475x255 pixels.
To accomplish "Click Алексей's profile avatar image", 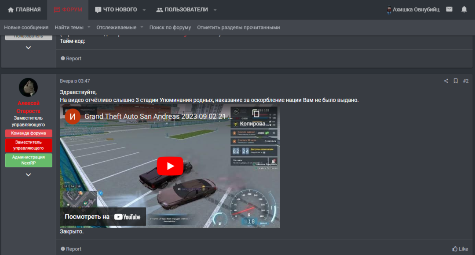I will (28, 87).
